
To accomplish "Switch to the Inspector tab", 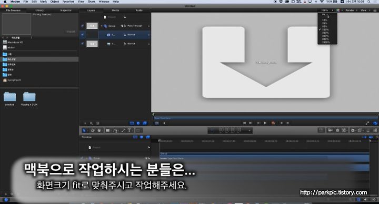I will (66, 10).
